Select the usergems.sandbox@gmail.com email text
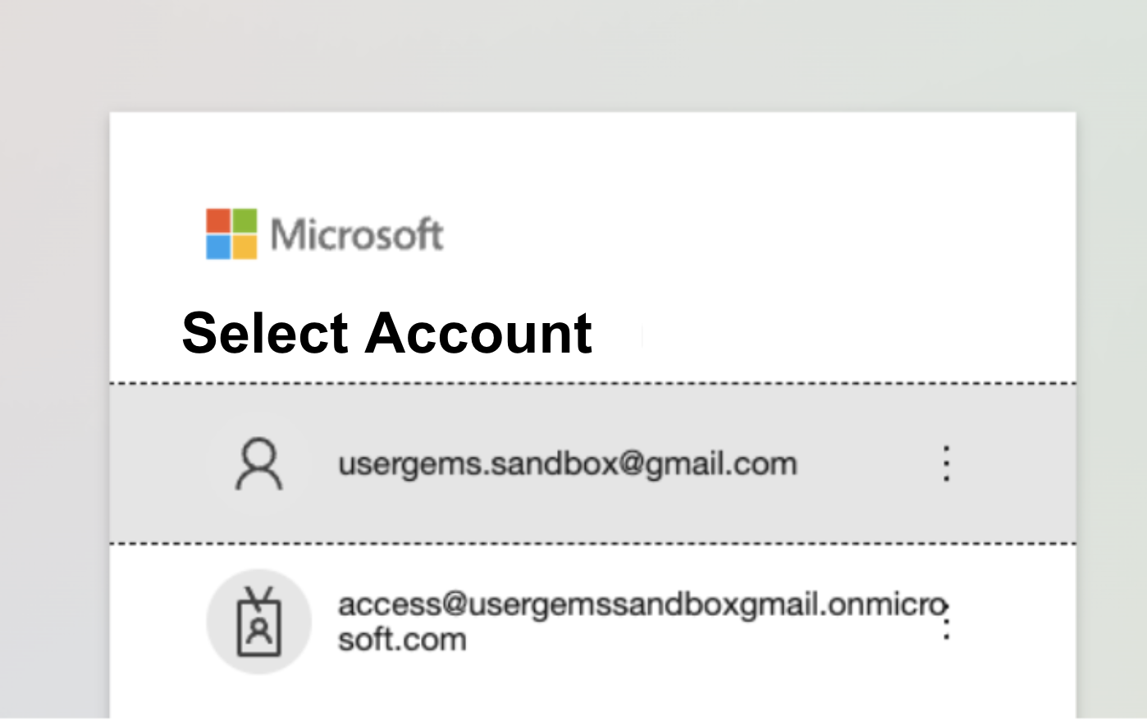This screenshot has width=1147, height=720. (x=568, y=464)
